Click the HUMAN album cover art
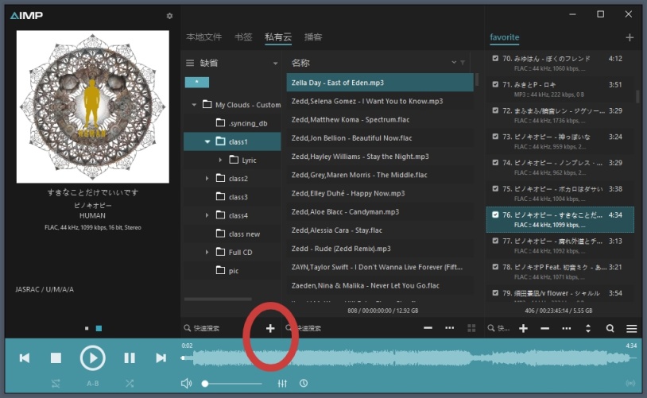Viewport: 647px width, 398px height. pos(92,106)
